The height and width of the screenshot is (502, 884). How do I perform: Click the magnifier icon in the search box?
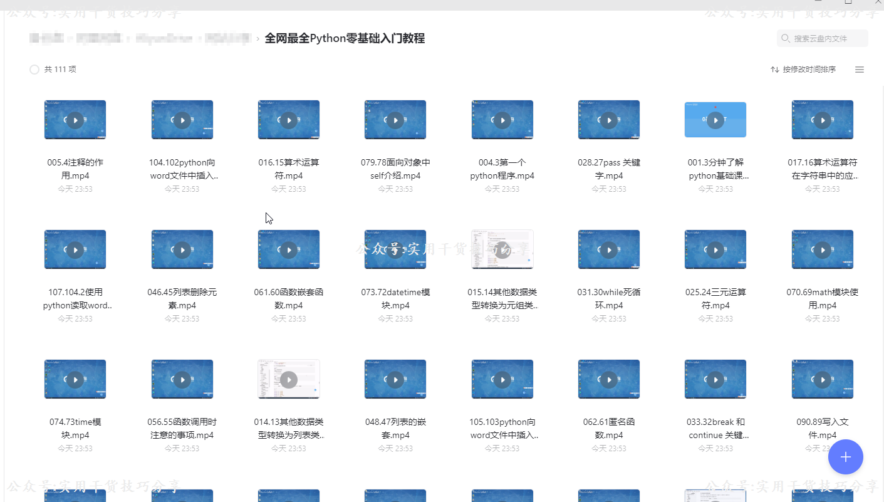click(x=785, y=38)
